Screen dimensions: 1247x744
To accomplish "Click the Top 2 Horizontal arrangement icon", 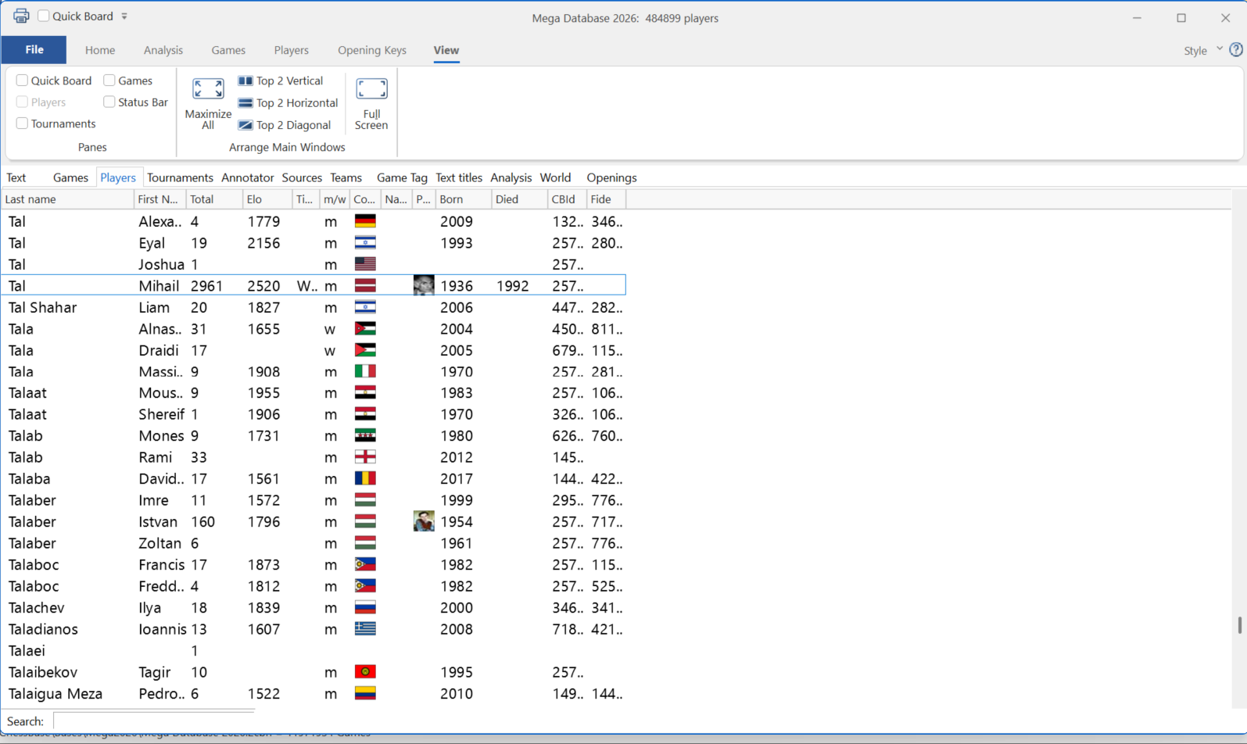I will point(245,103).
